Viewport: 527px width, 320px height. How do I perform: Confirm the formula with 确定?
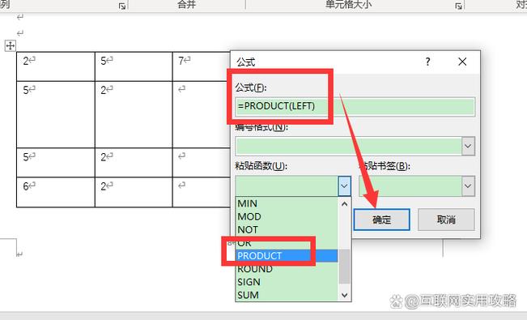382,220
